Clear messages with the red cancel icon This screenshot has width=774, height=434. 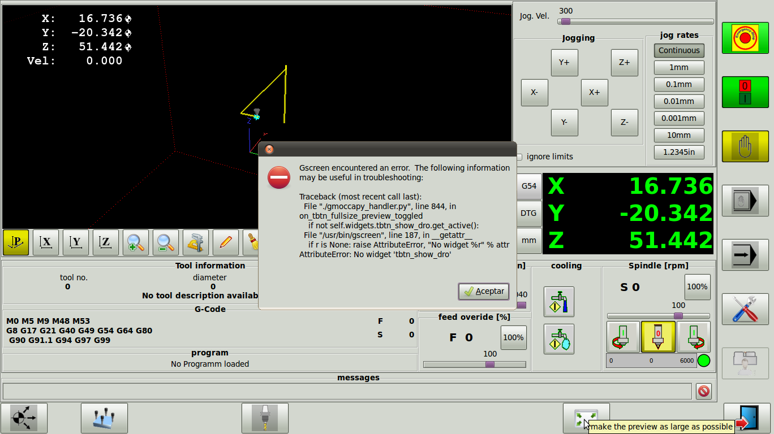[703, 391]
